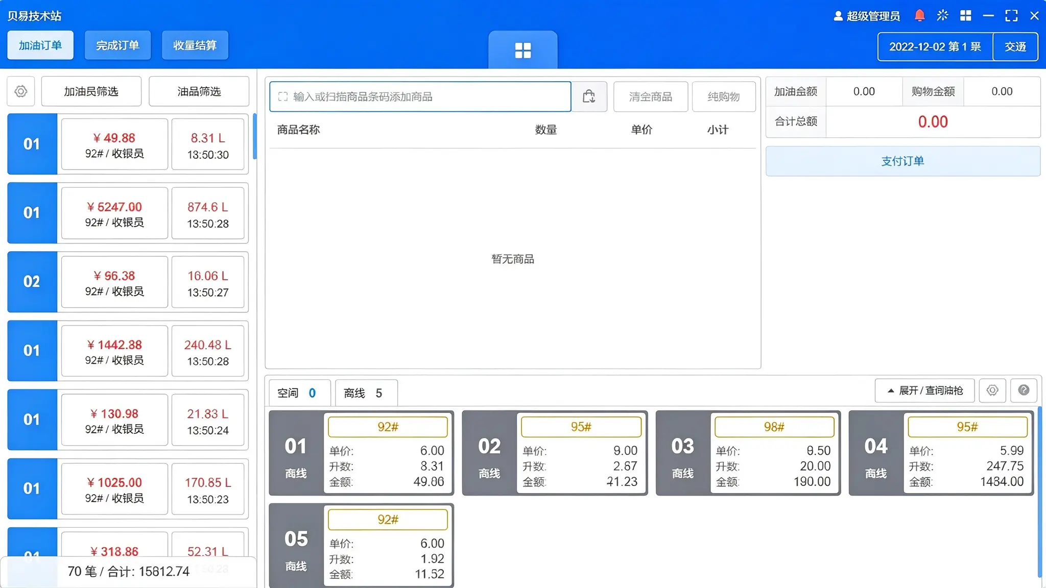Click the 合计总额 0.00 total value

(933, 122)
